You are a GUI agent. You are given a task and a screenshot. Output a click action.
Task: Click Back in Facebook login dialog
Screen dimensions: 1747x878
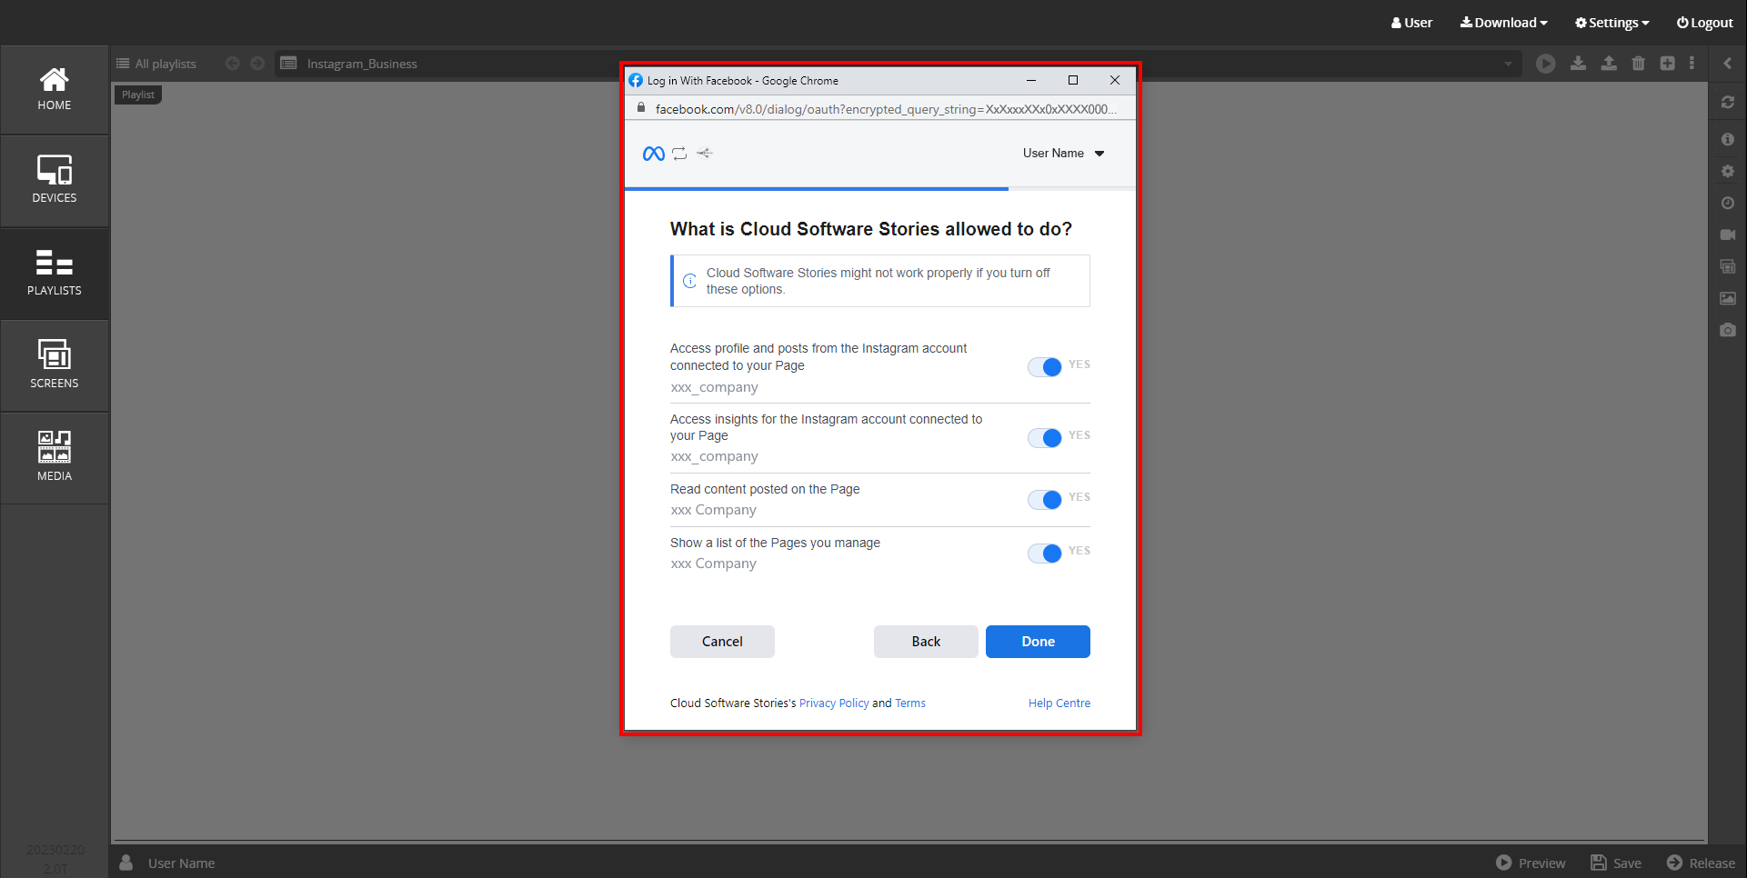[x=926, y=642]
